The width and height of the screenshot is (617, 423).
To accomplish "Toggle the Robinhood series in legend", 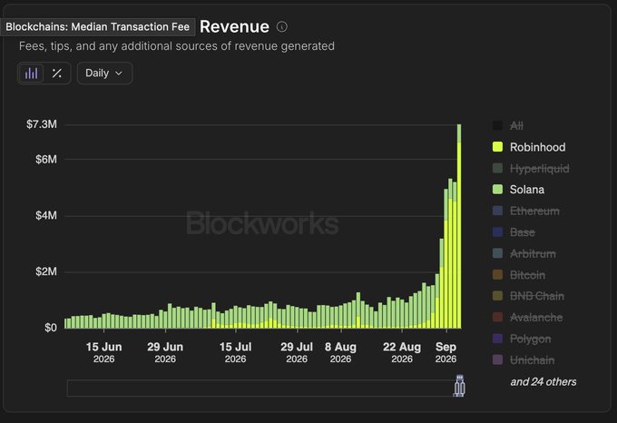I will point(529,147).
